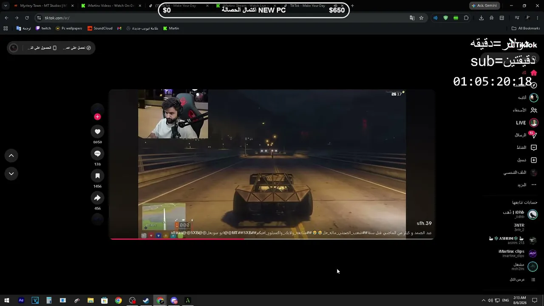The height and width of the screenshot is (306, 544).
Task: Switch to the iMartinx Videos tab
Action: [x=111, y=6]
